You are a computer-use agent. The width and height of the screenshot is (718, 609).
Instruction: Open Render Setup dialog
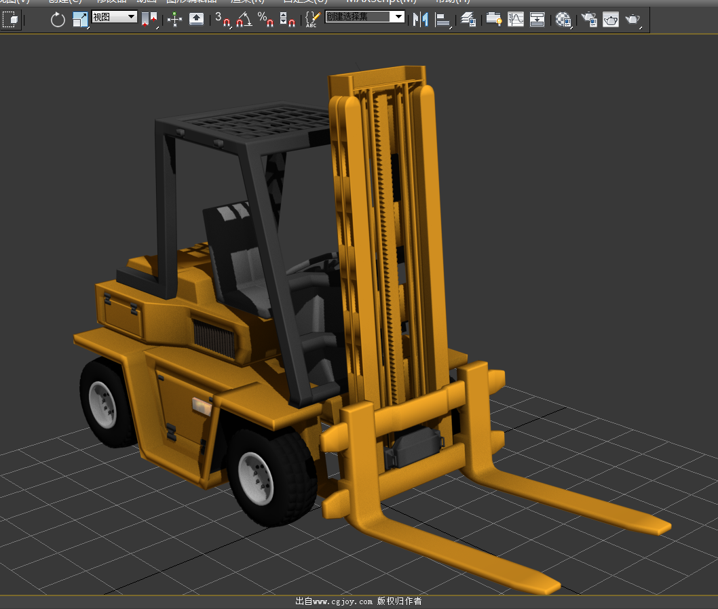pos(589,19)
